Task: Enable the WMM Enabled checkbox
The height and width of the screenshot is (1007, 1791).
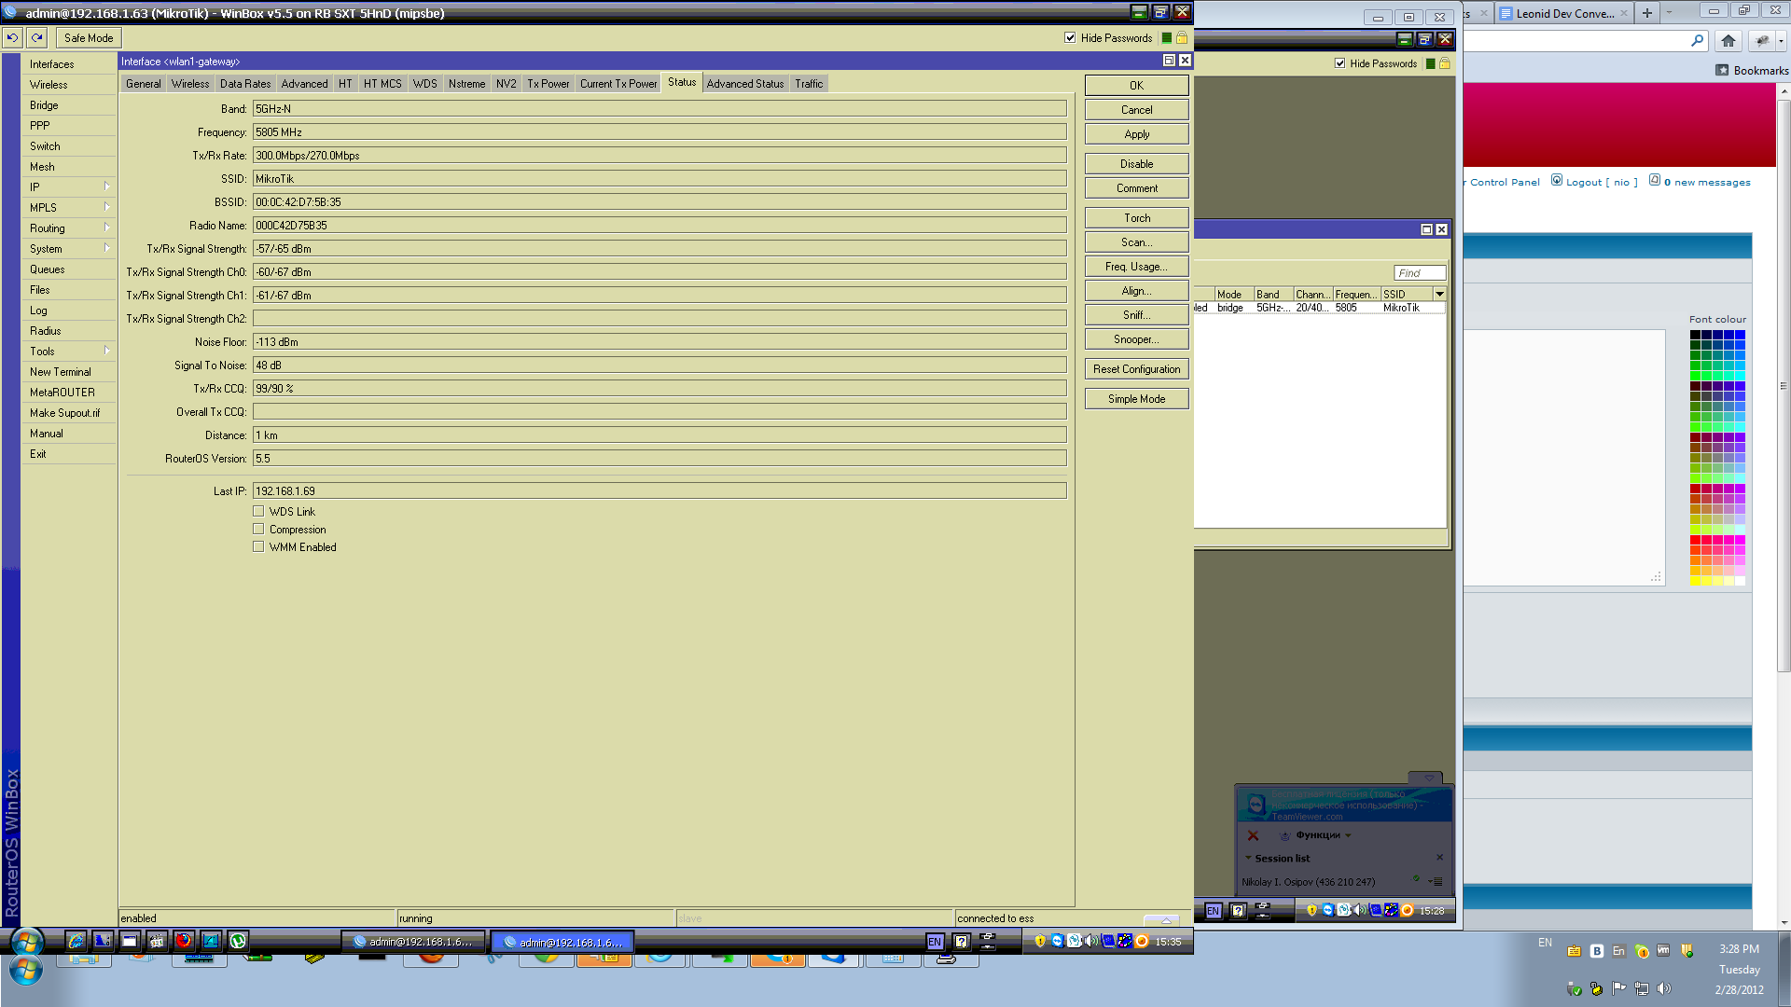Action: pyautogui.click(x=258, y=546)
